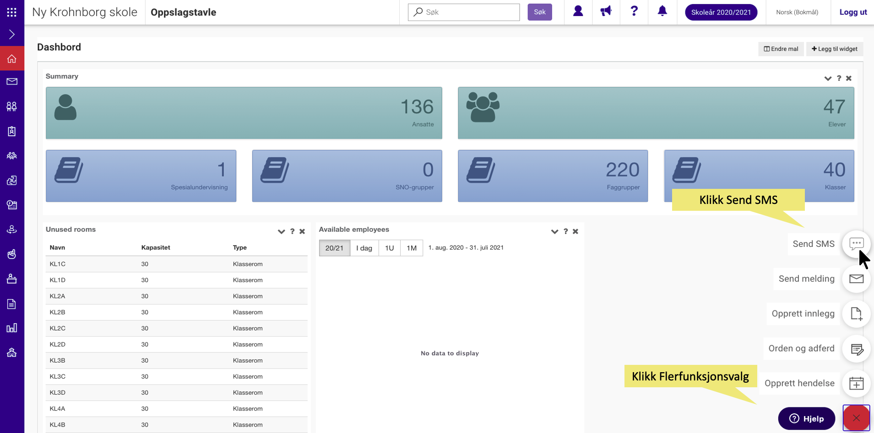
Task: Select the KL2A room row
Action: click(x=177, y=296)
